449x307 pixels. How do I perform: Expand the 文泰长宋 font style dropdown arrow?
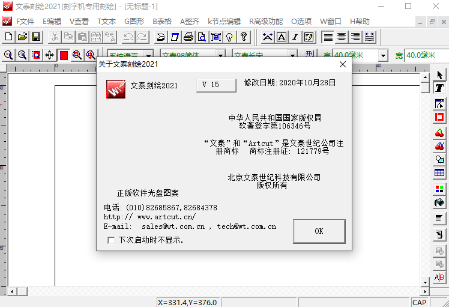click(292, 55)
